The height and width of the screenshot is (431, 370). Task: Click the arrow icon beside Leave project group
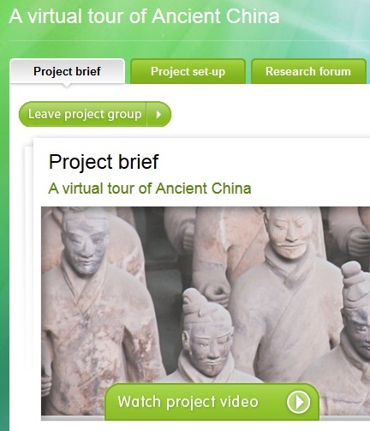click(x=158, y=114)
